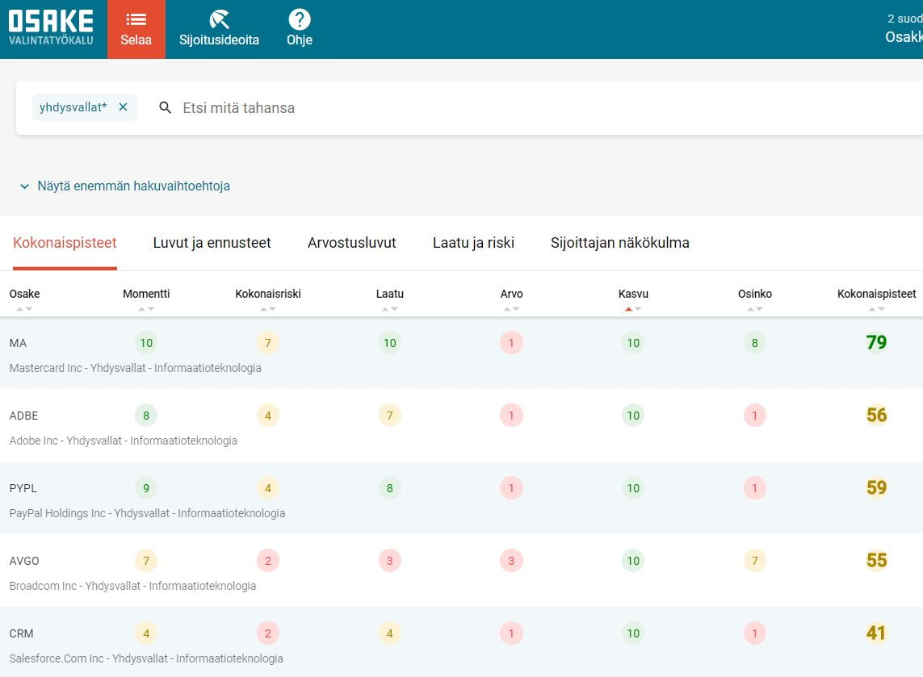Open the Arvostusluvut tab
The height and width of the screenshot is (677, 923).
point(352,243)
